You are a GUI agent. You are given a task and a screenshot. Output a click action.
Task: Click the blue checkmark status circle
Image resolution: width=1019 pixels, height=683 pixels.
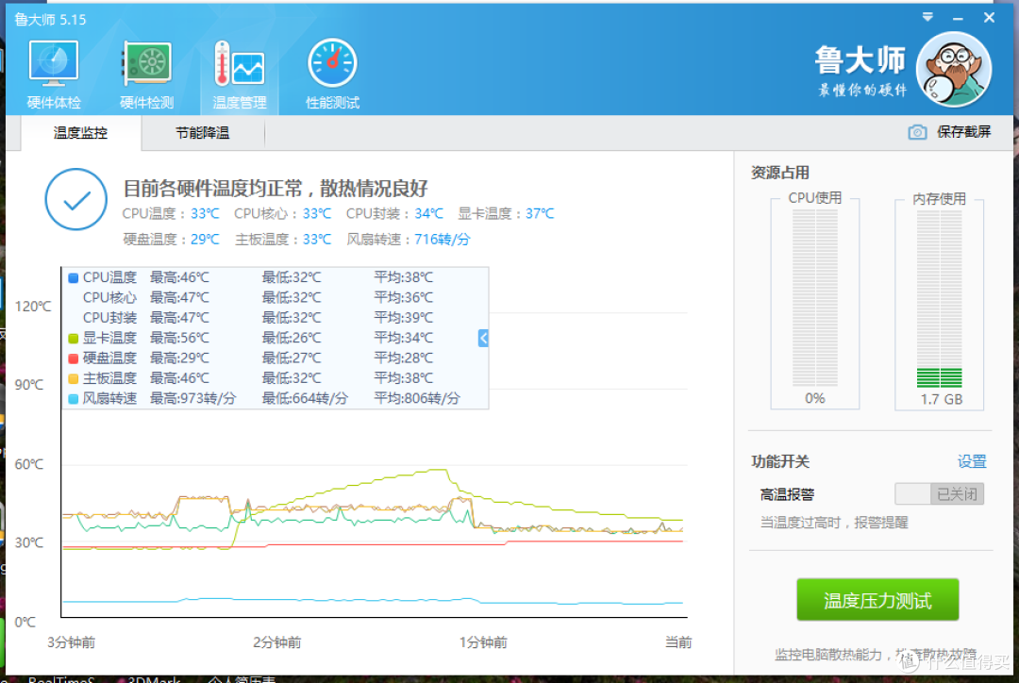pyautogui.click(x=76, y=199)
